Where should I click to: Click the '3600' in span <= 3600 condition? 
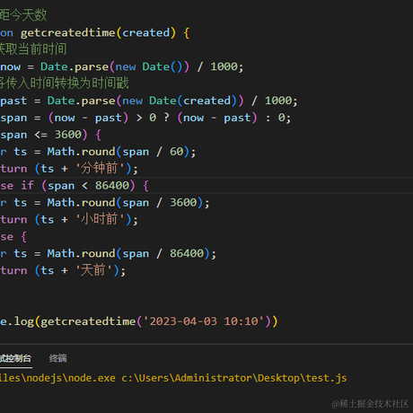tap(68, 135)
